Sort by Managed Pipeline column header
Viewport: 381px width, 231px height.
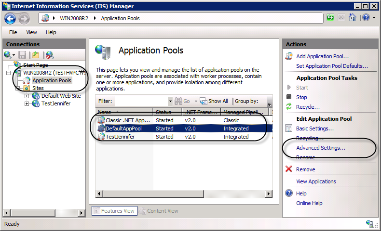(245, 112)
